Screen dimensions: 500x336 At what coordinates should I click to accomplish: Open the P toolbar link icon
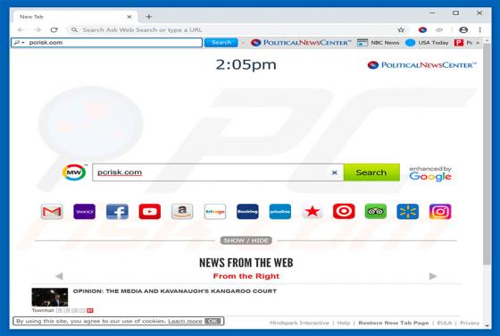pos(459,42)
